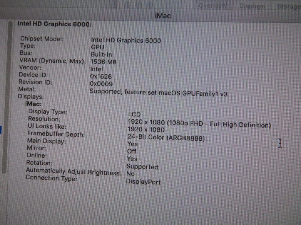Click the 'UI Looks like:' label
This screenshot has height=225, width=301.
pos(47,126)
